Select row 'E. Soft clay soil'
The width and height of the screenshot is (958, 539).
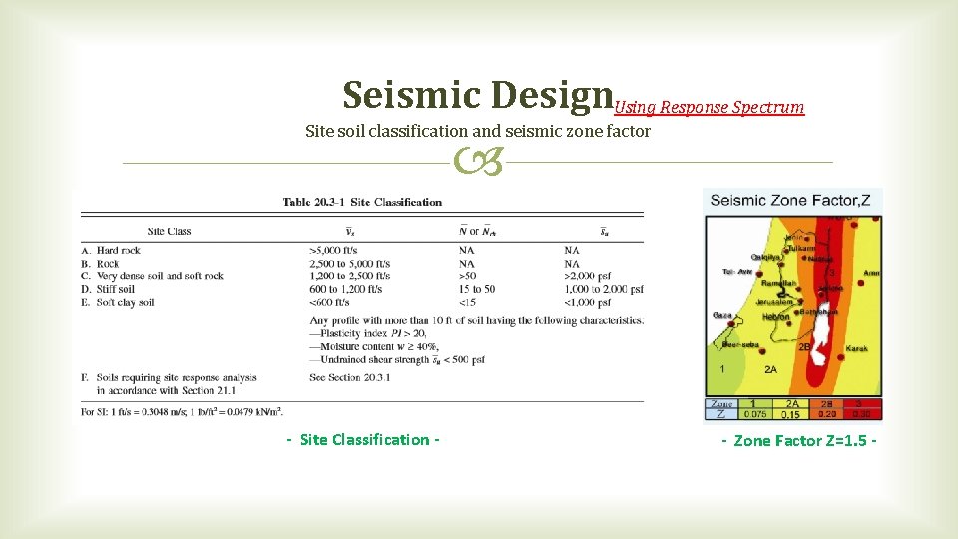click(x=361, y=302)
